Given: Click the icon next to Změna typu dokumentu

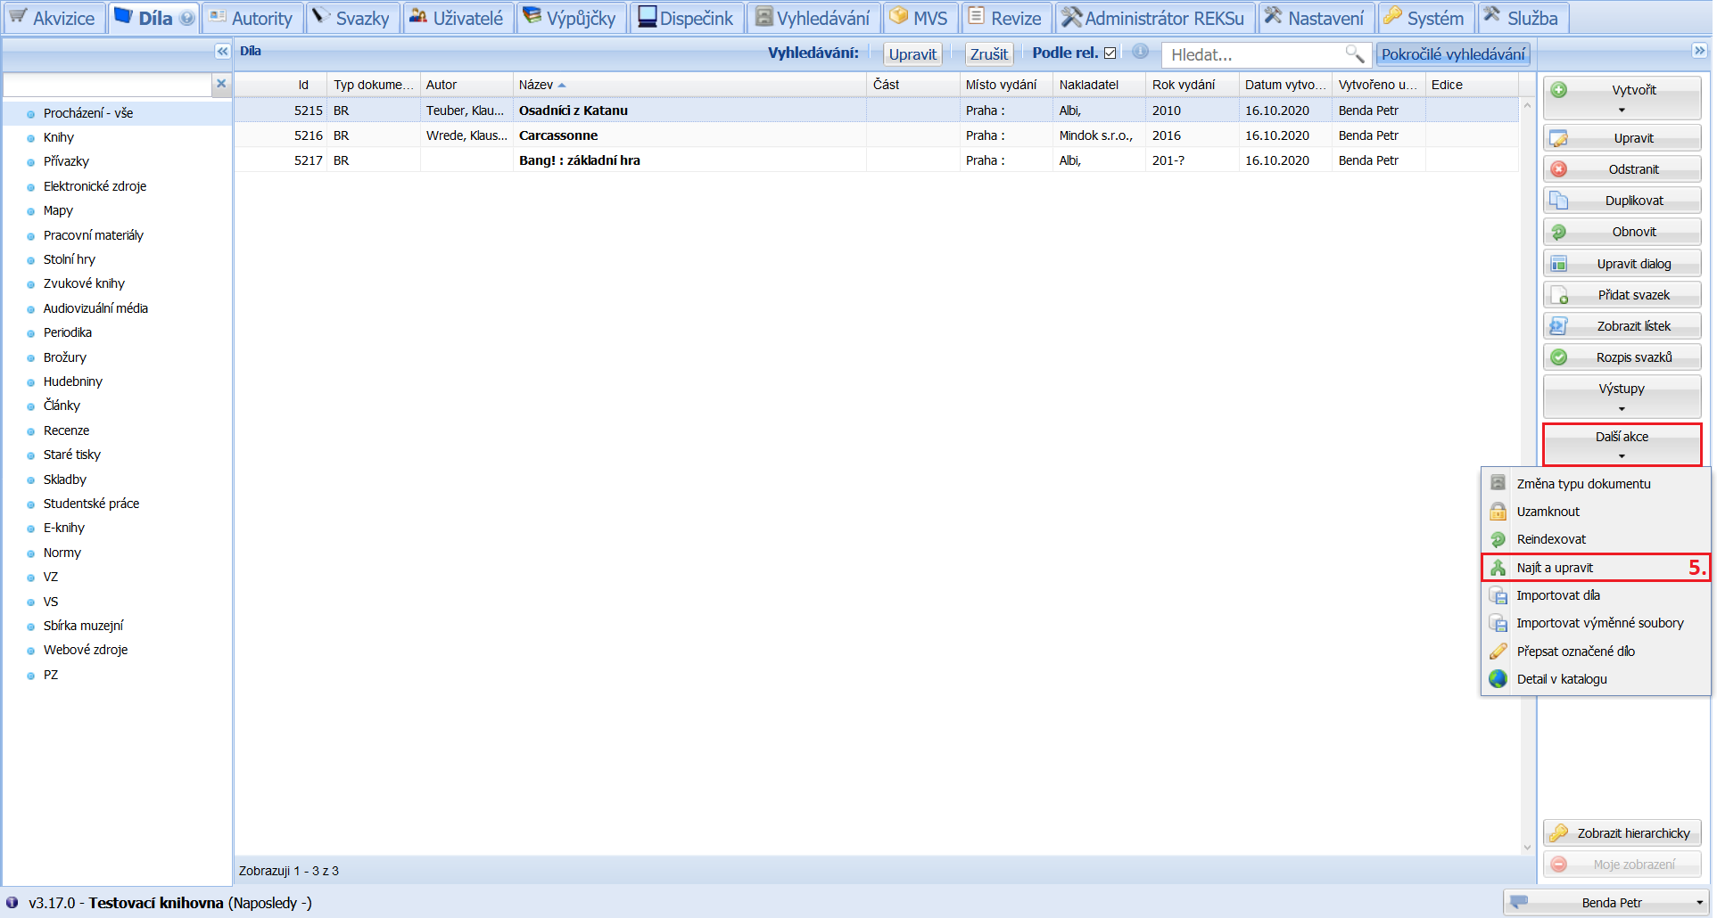Looking at the screenshot, I should (x=1498, y=483).
